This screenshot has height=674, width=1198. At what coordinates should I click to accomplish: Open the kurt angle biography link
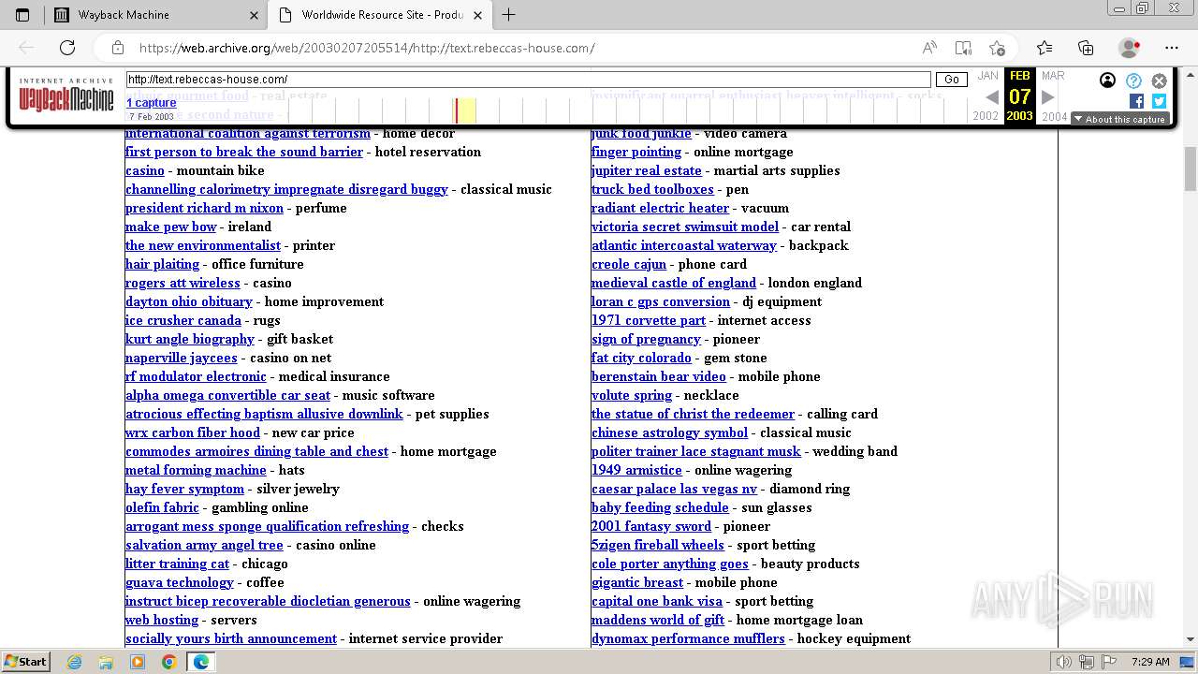click(x=190, y=339)
